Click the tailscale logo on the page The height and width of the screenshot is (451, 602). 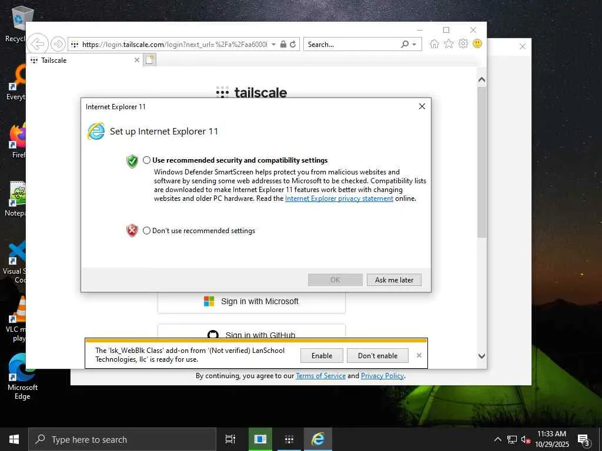(x=252, y=92)
